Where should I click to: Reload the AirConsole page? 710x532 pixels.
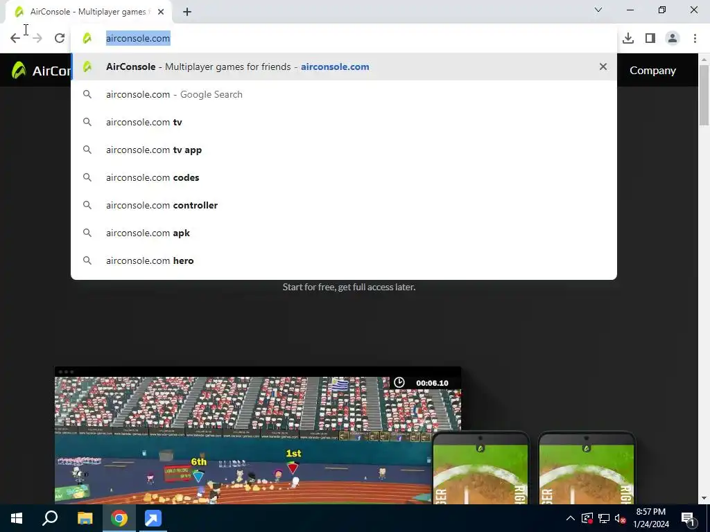coord(60,38)
